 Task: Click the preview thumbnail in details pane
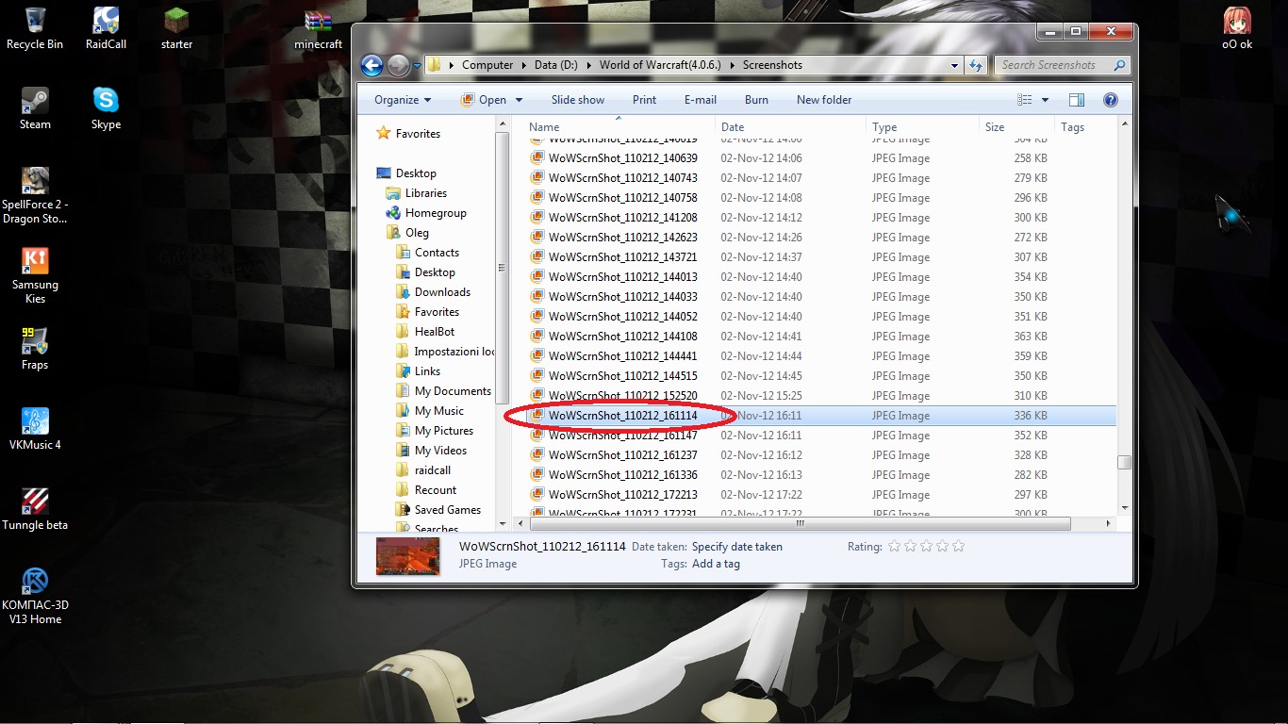[407, 556]
